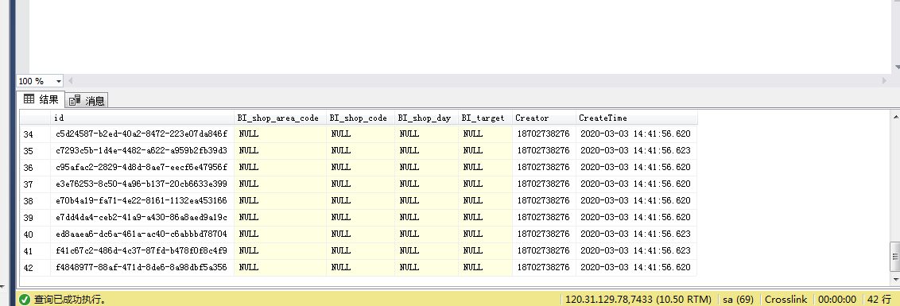Select the BI_shop_area_code column header
Viewport: 900px width, 306px height.
click(x=280, y=118)
